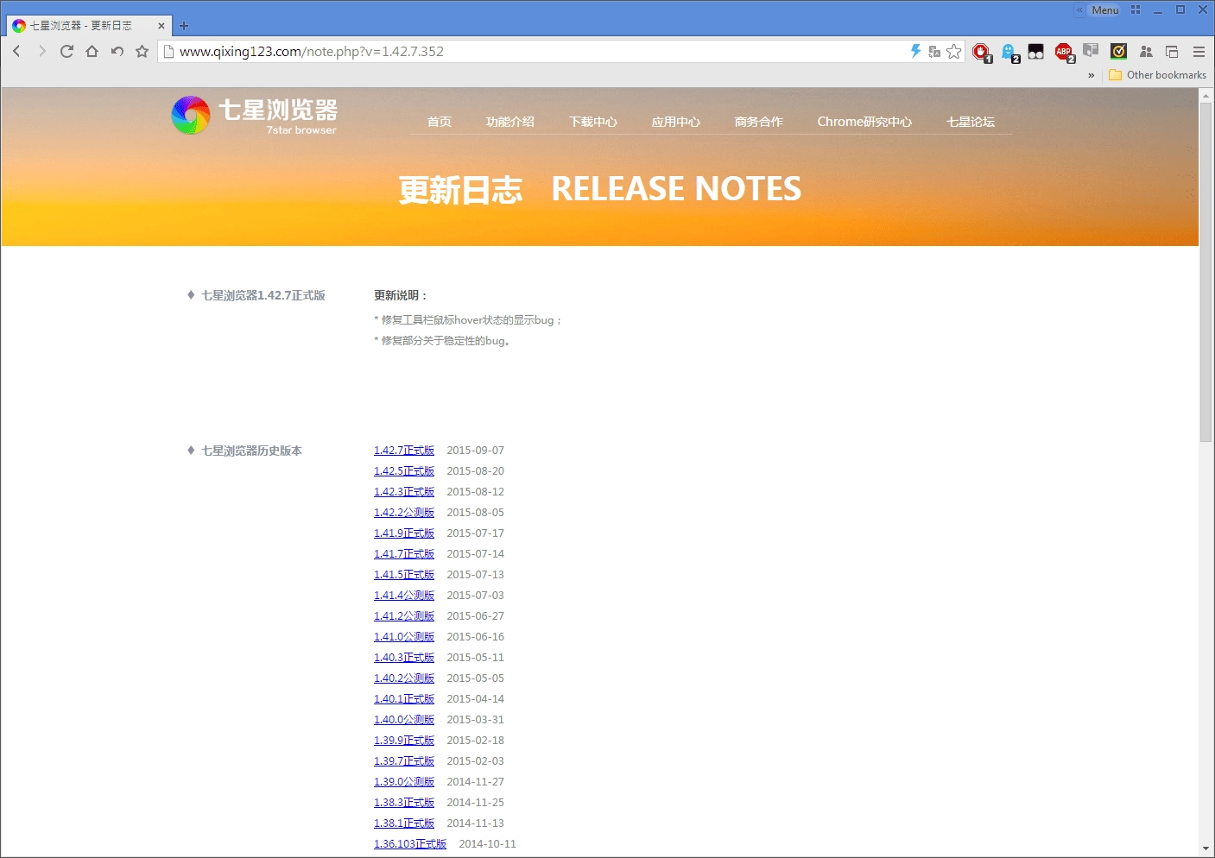Screen dimensions: 1215x858
Task: Open the 1.41.7正式版 release link
Action: (404, 554)
